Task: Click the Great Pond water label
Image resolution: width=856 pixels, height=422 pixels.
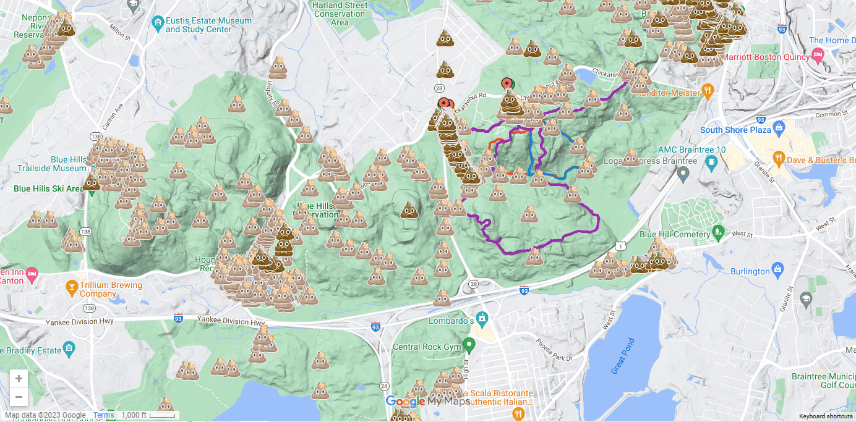Action: [x=623, y=356]
